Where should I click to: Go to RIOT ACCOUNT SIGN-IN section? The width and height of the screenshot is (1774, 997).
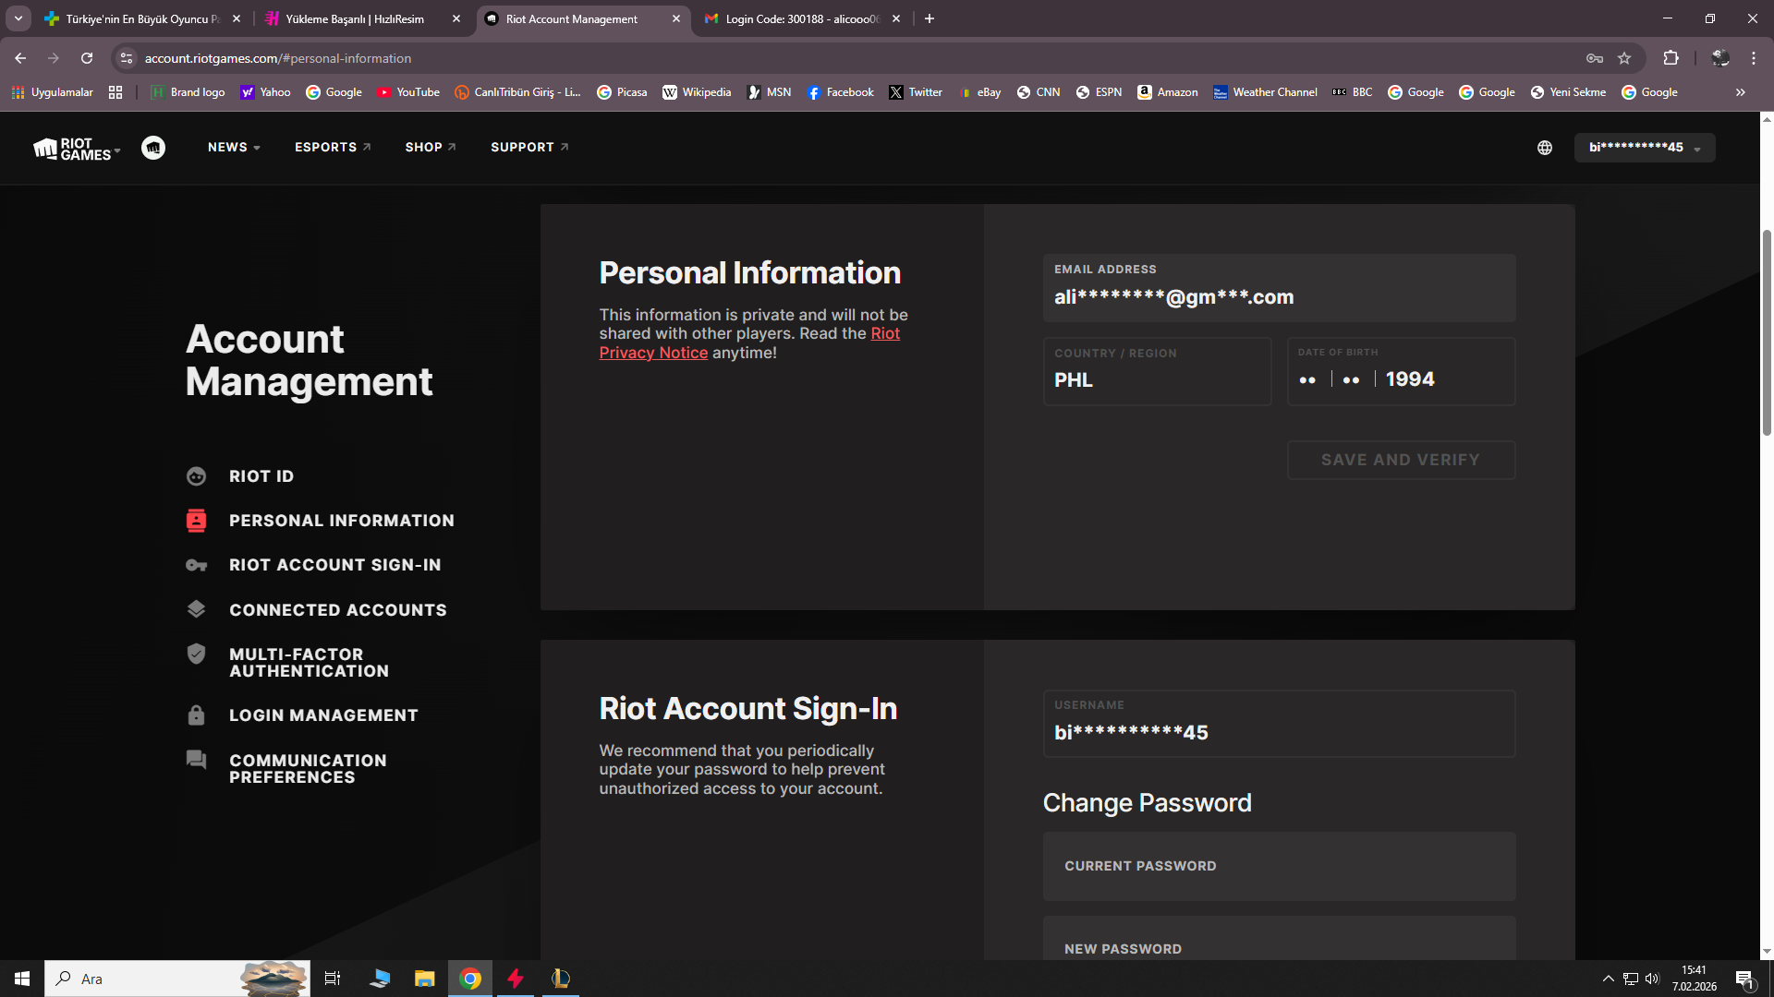(335, 565)
